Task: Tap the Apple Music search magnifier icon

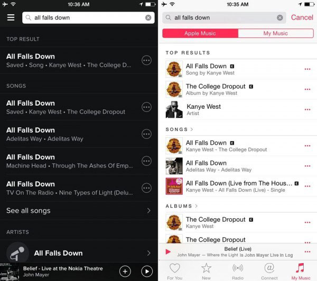Action: [x=168, y=17]
